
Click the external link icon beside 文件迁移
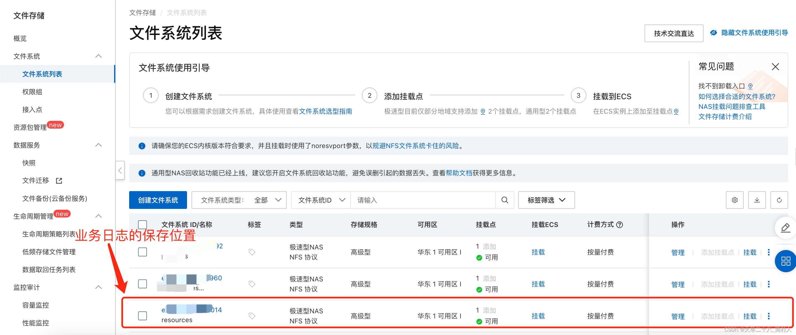point(59,181)
